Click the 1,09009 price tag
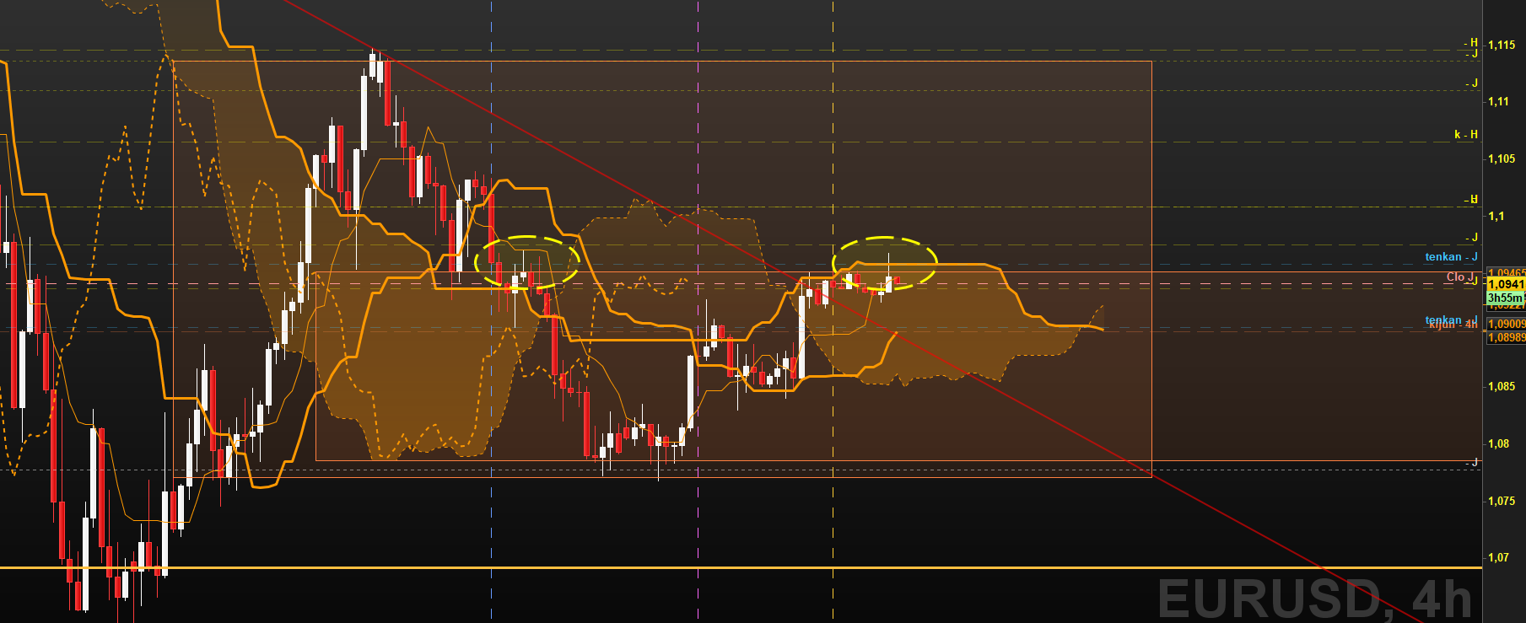 click(x=1506, y=324)
